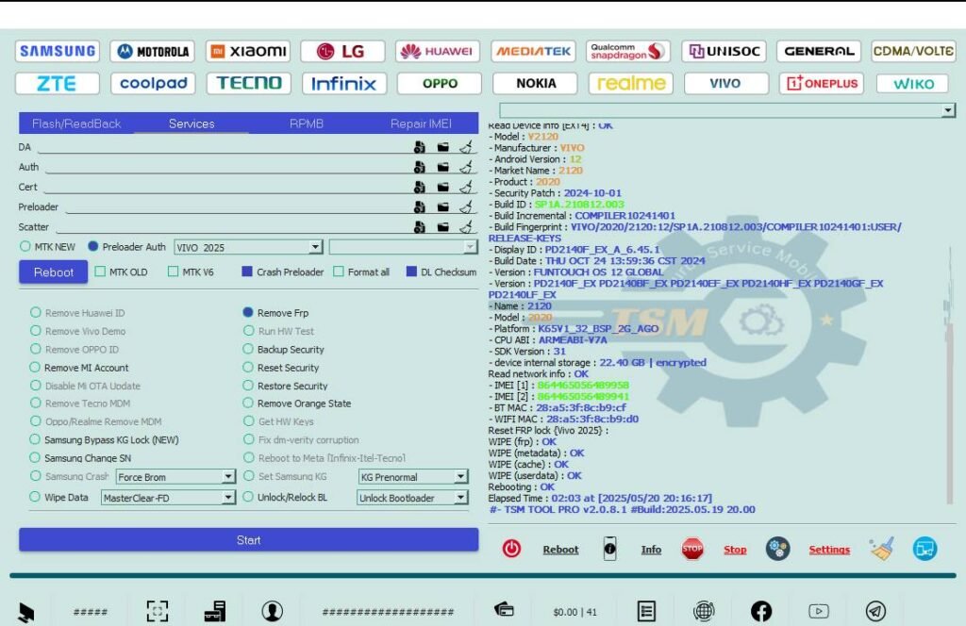Click the Info link
The width and height of the screenshot is (966, 626).
(x=651, y=550)
